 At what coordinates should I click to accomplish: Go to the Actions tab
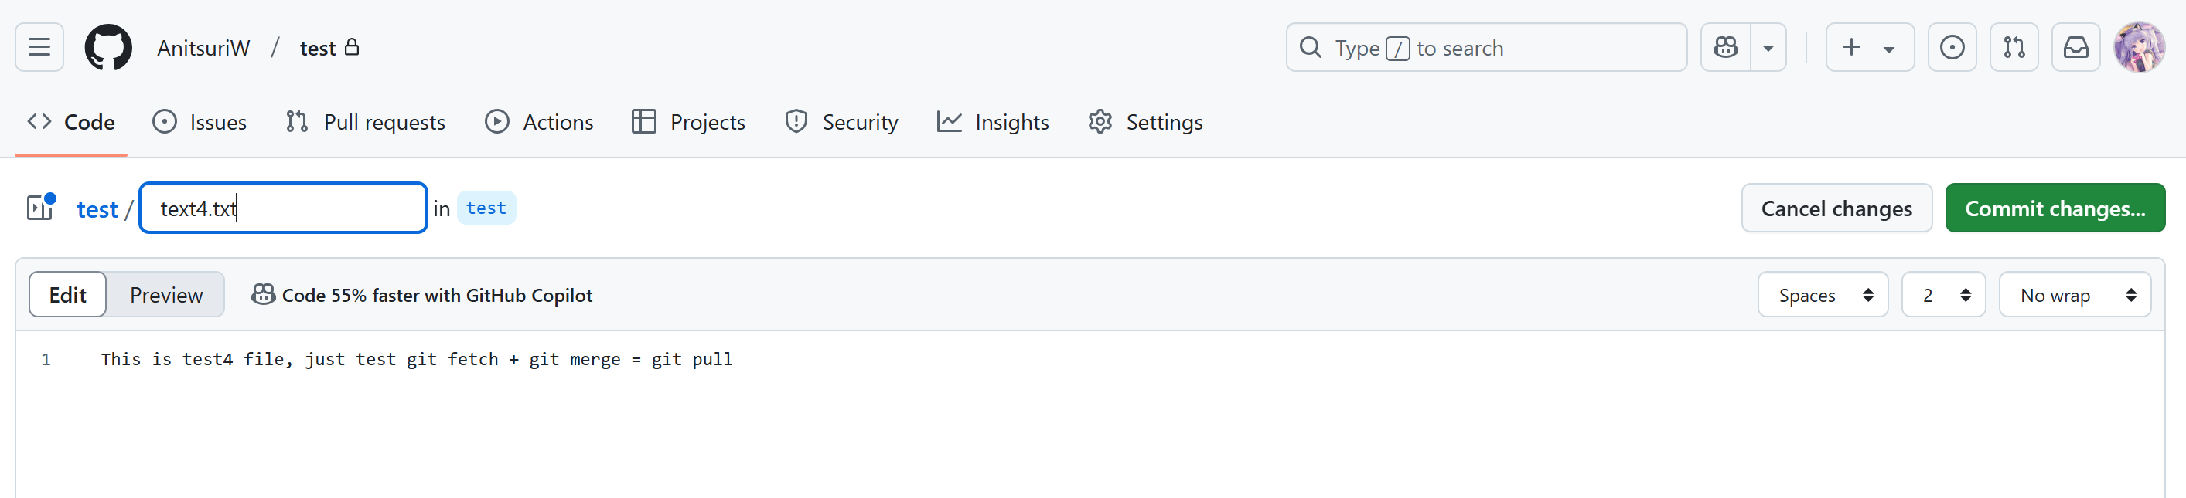(x=539, y=122)
